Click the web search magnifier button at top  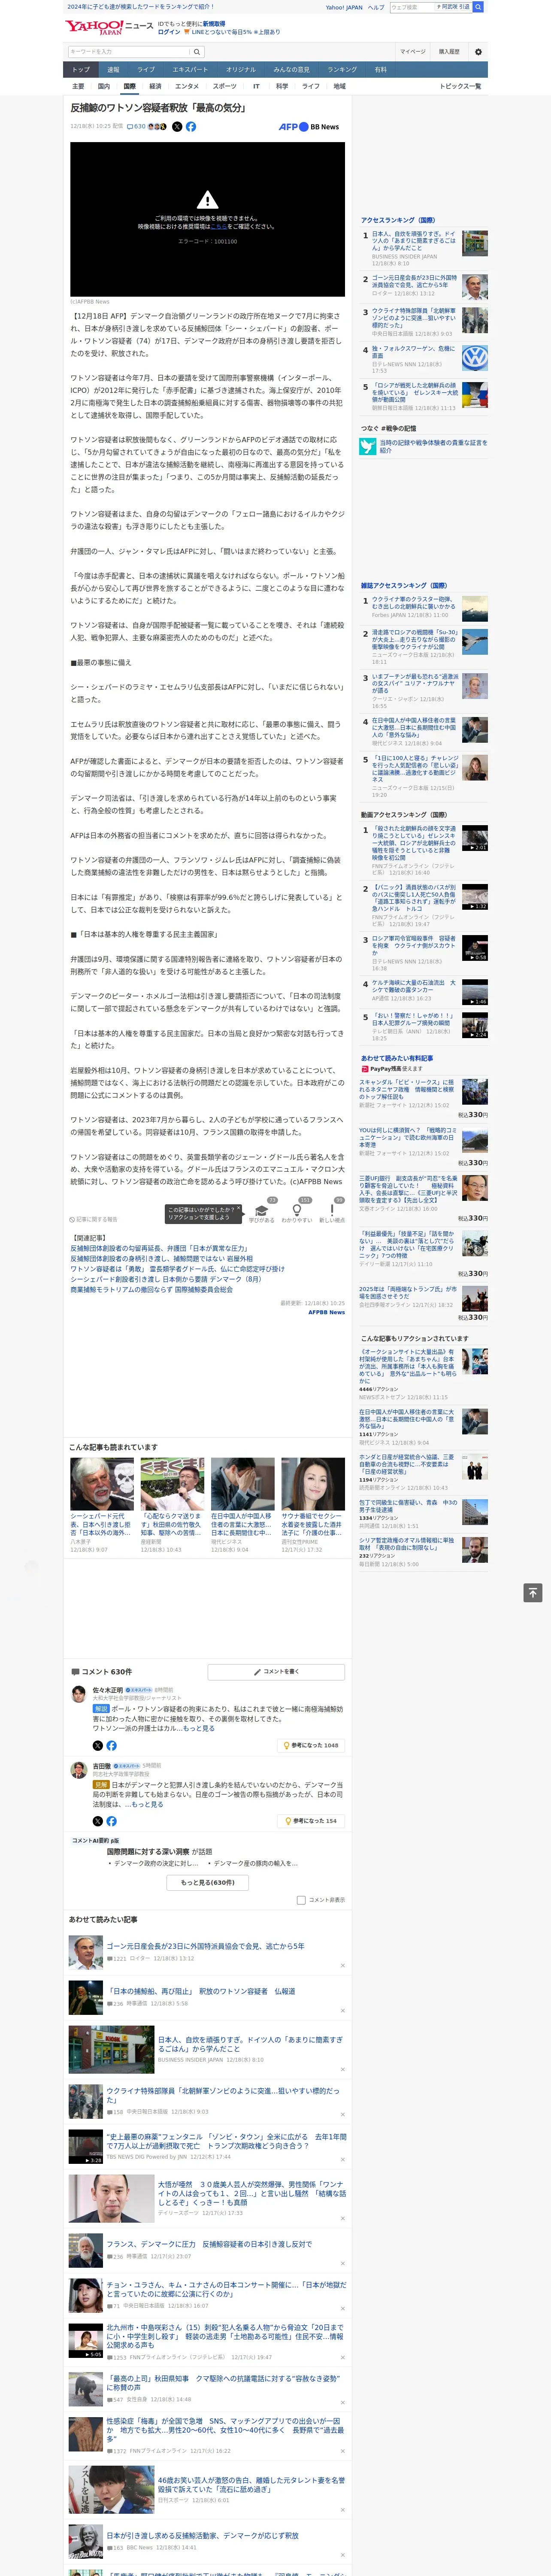pos(478,7)
